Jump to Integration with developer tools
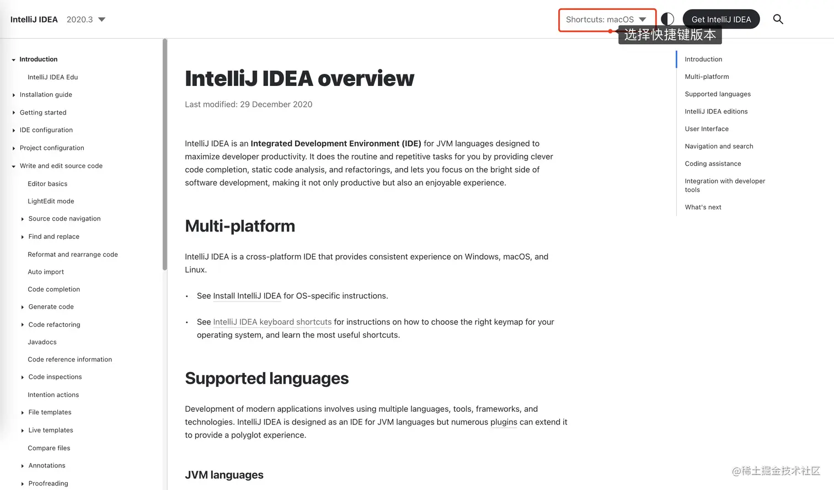This screenshot has width=834, height=490. tap(725, 185)
